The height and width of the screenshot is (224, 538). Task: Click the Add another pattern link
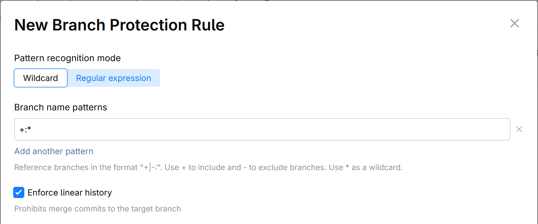point(54,151)
